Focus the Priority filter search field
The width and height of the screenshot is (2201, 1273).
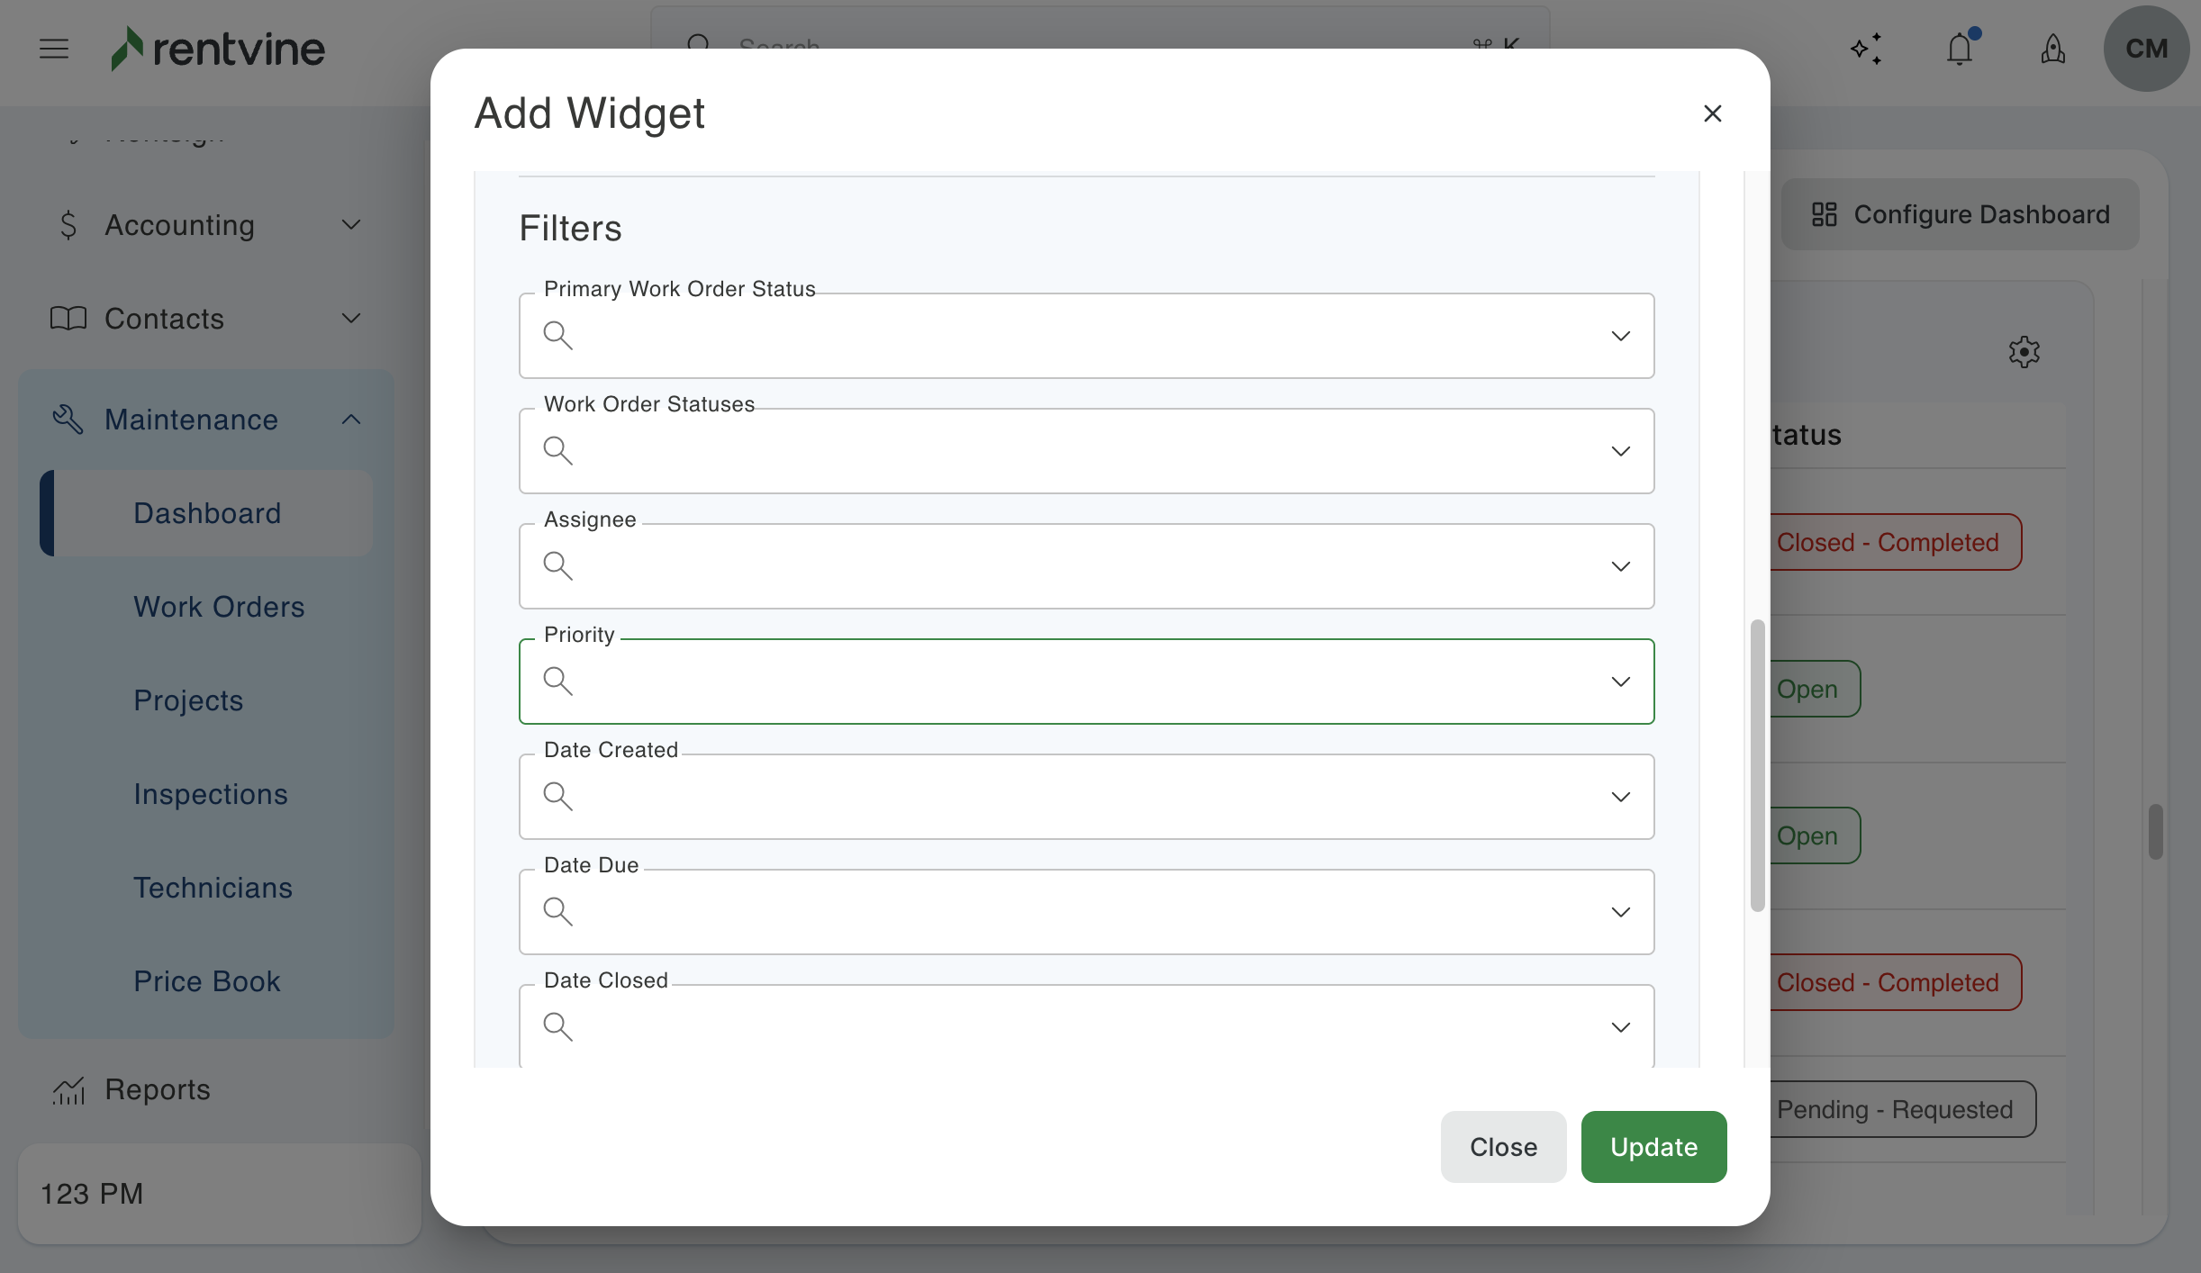[x=1081, y=682]
